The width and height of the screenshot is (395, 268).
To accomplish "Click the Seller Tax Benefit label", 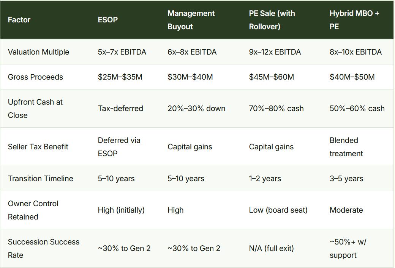I will (x=38, y=147).
